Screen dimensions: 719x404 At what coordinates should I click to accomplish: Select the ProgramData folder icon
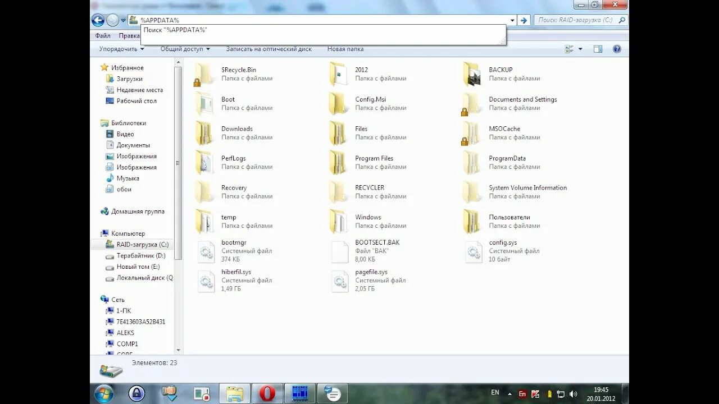(x=472, y=163)
